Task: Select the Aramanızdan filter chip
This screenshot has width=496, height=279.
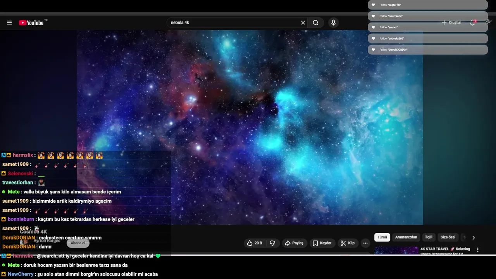Action: pyautogui.click(x=406, y=237)
